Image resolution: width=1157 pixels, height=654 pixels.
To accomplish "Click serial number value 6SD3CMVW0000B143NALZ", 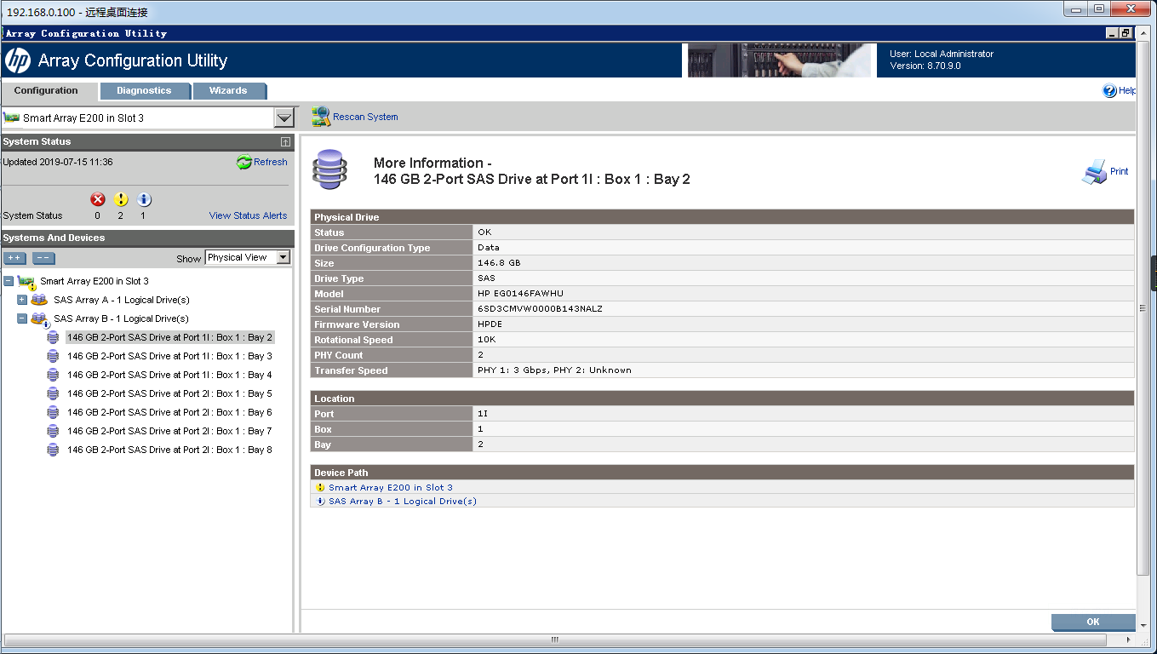I will click(540, 309).
